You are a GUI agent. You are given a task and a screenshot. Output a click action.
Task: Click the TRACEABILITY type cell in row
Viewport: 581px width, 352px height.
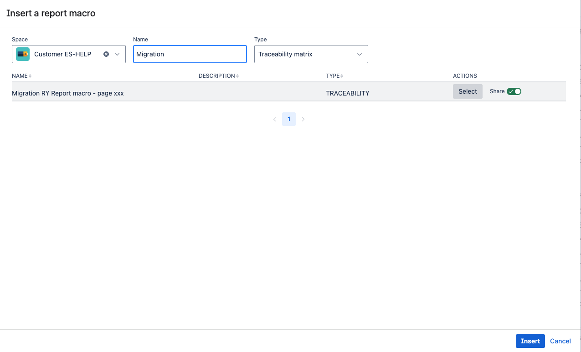[347, 93]
